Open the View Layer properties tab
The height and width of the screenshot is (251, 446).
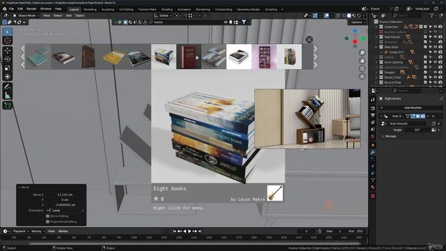coord(373,123)
